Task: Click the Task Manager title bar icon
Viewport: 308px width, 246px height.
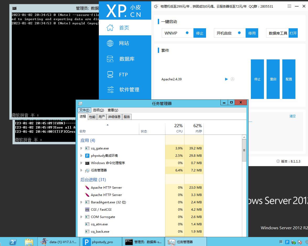Action: pos(80,103)
